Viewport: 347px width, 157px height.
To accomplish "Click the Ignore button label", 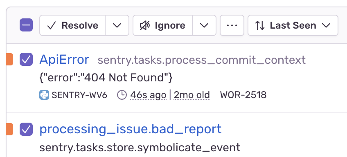I will (170, 25).
